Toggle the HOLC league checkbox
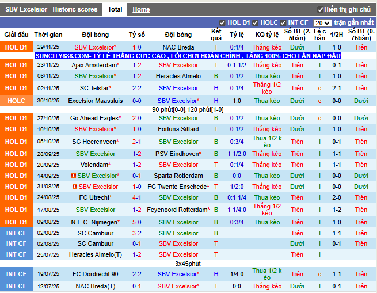 pyautogui.click(x=256, y=23)
